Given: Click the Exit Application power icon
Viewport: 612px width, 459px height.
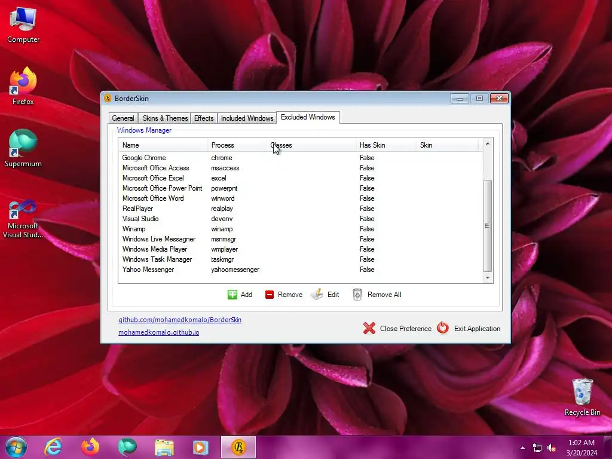Looking at the screenshot, I should point(443,328).
